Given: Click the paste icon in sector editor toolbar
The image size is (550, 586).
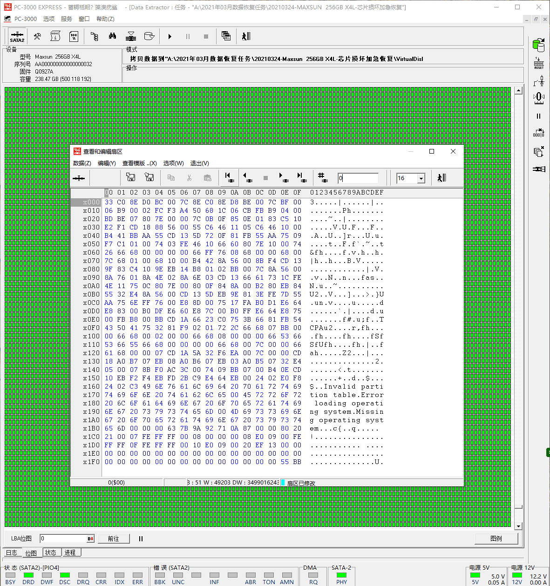Looking at the screenshot, I should [208, 178].
